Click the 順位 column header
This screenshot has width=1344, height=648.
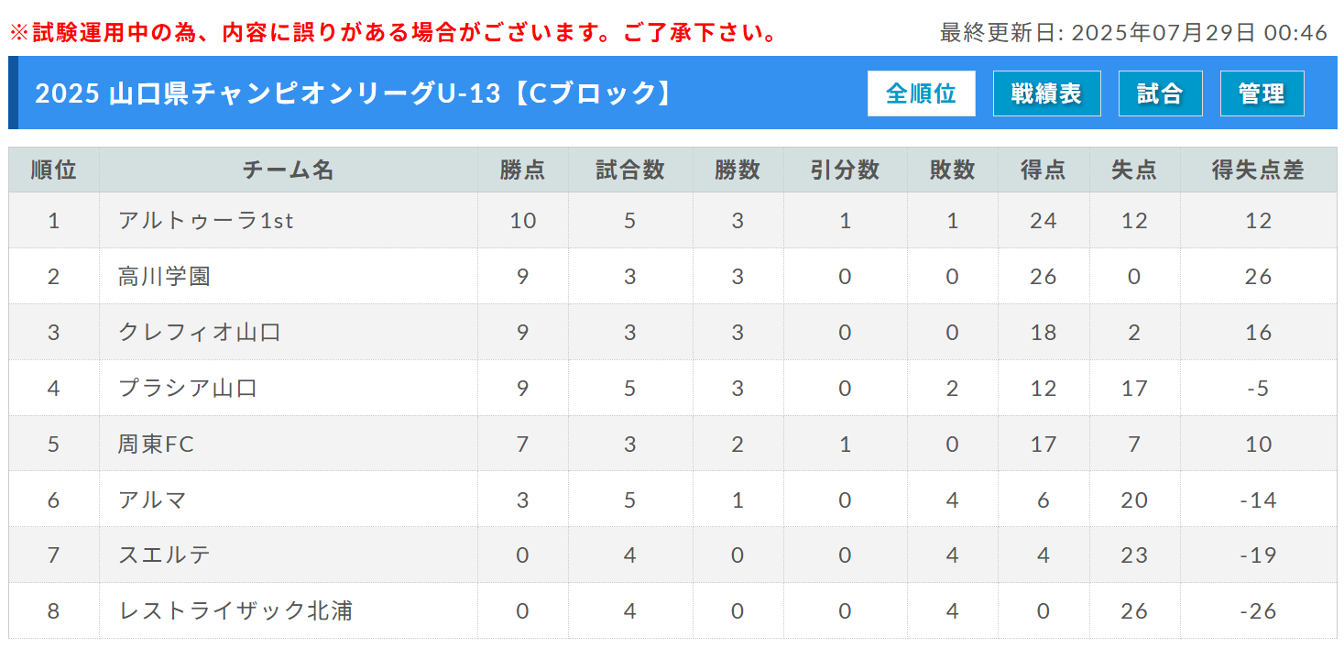pos(54,170)
